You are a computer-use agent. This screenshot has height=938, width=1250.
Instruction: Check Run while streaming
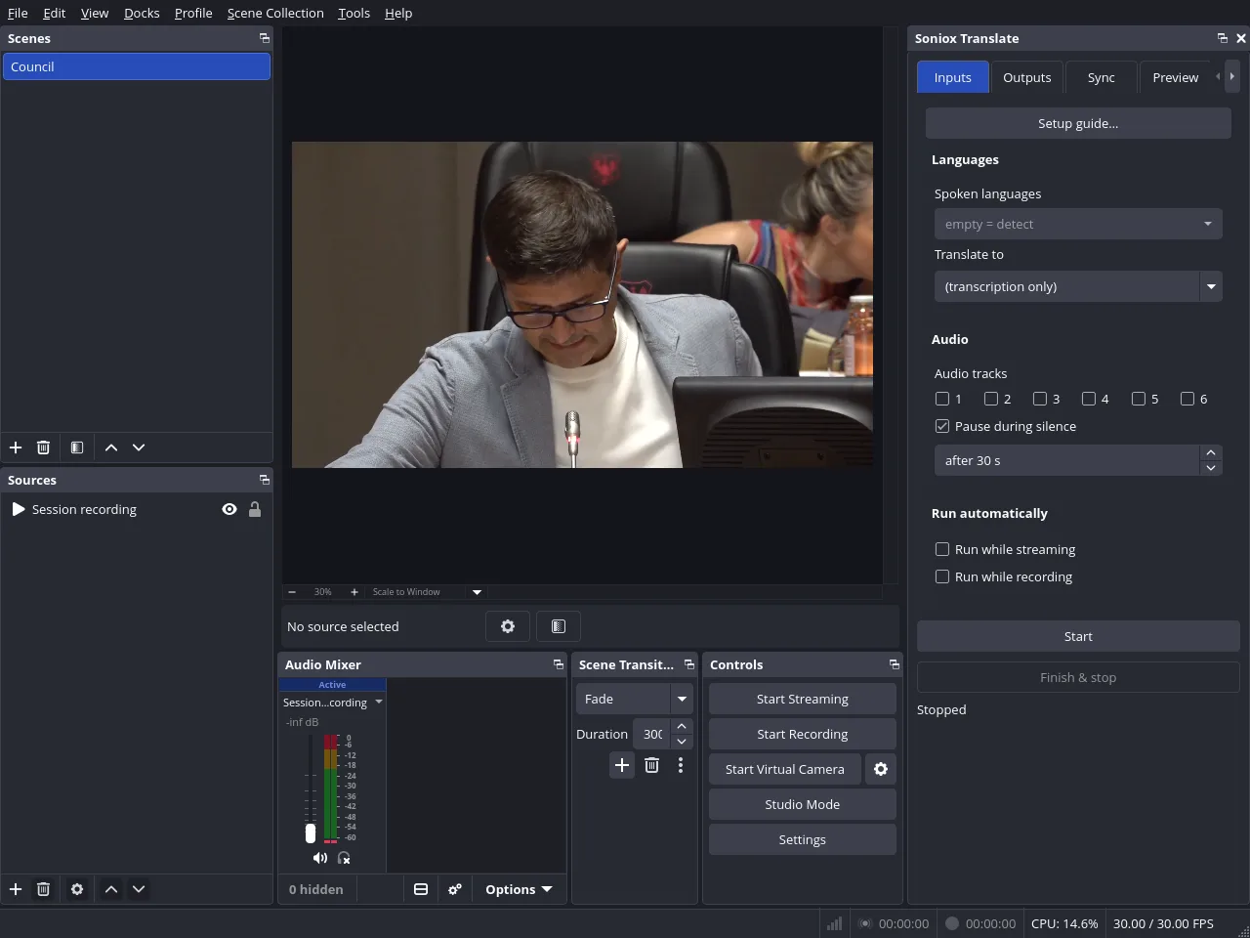tap(942, 549)
